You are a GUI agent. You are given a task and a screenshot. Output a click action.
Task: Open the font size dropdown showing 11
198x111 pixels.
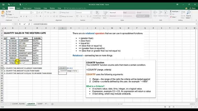pos(37,13)
